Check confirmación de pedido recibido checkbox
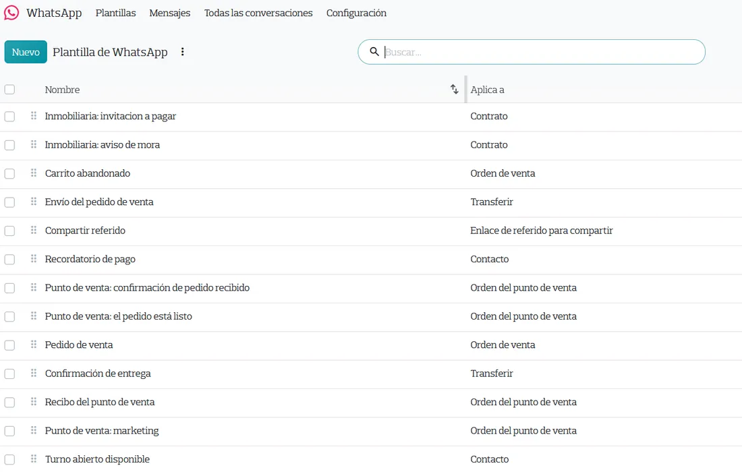The width and height of the screenshot is (742, 472). (9, 288)
